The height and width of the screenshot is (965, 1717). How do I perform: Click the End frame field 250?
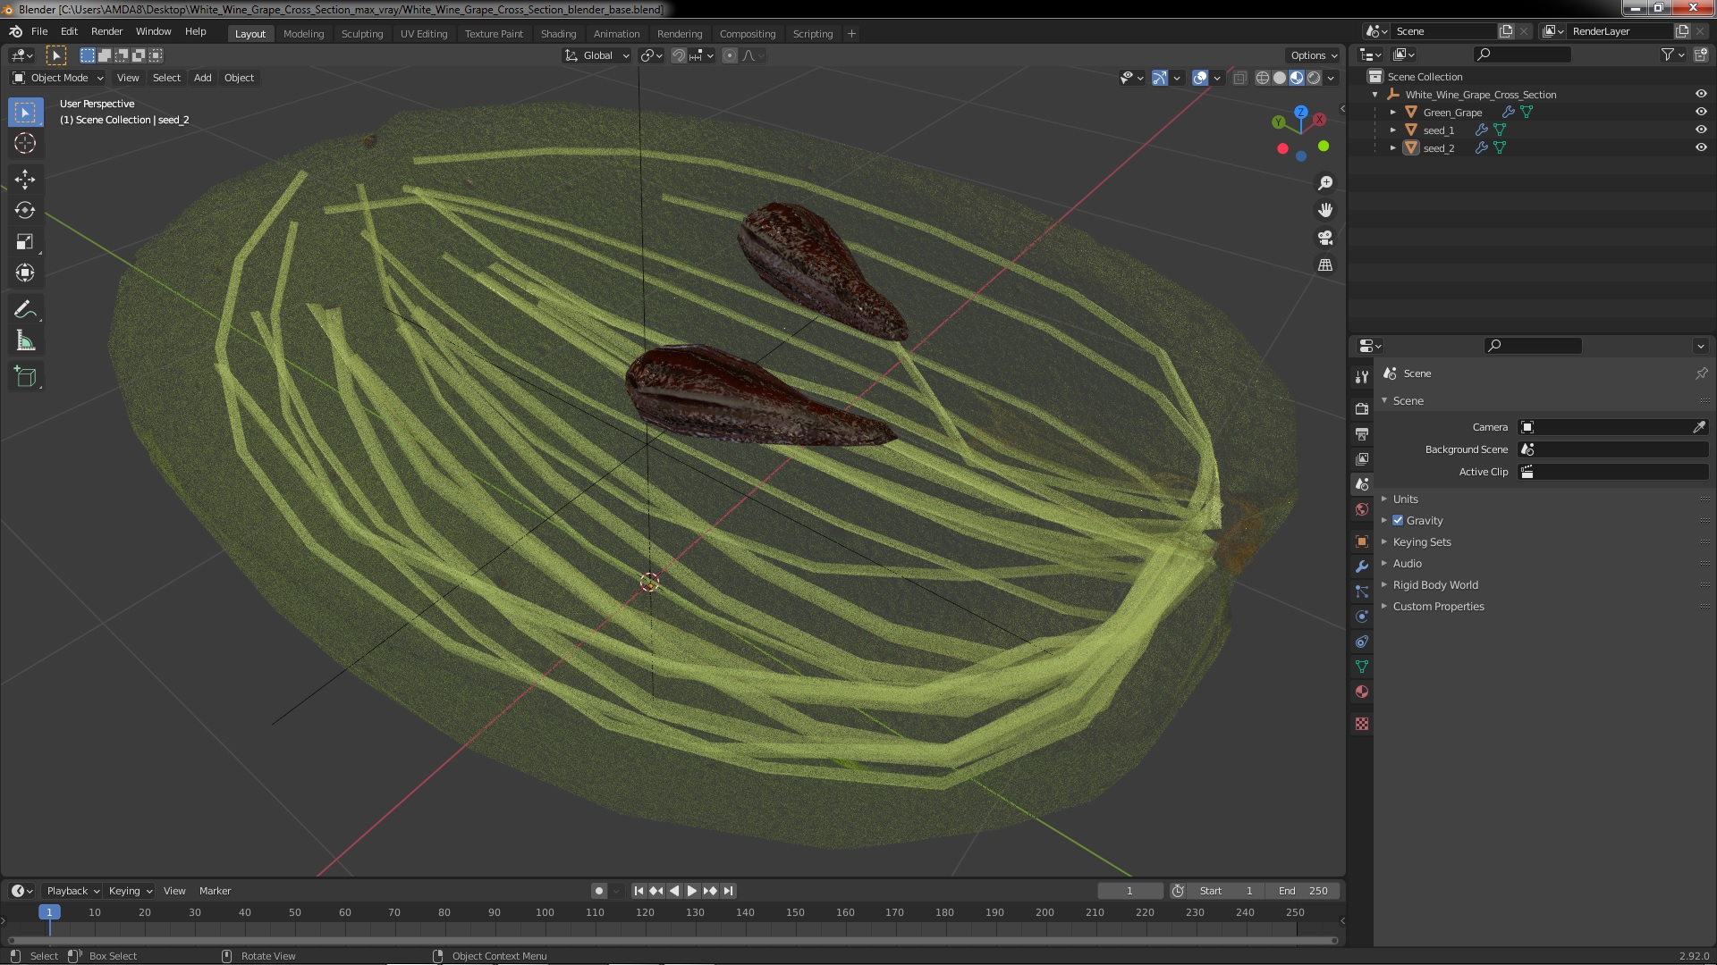1303,891
